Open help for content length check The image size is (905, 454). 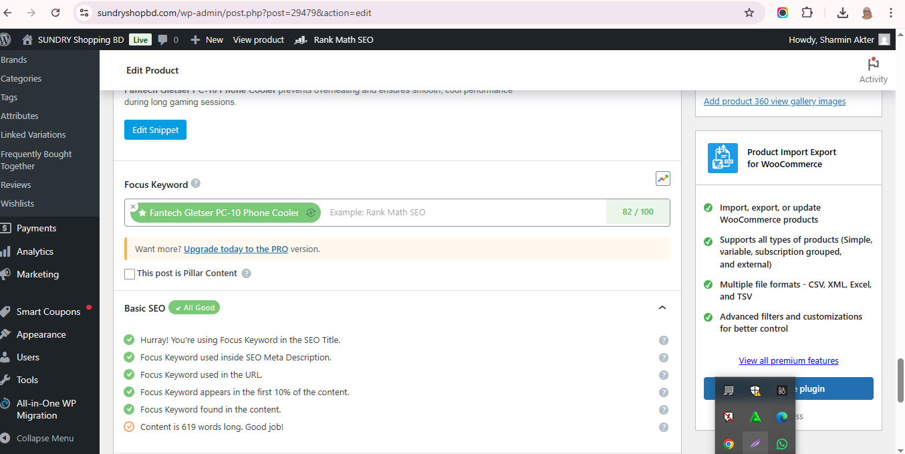pos(664,427)
